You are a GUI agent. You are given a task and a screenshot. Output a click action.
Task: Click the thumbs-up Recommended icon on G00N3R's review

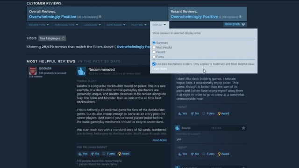(x=81, y=71)
